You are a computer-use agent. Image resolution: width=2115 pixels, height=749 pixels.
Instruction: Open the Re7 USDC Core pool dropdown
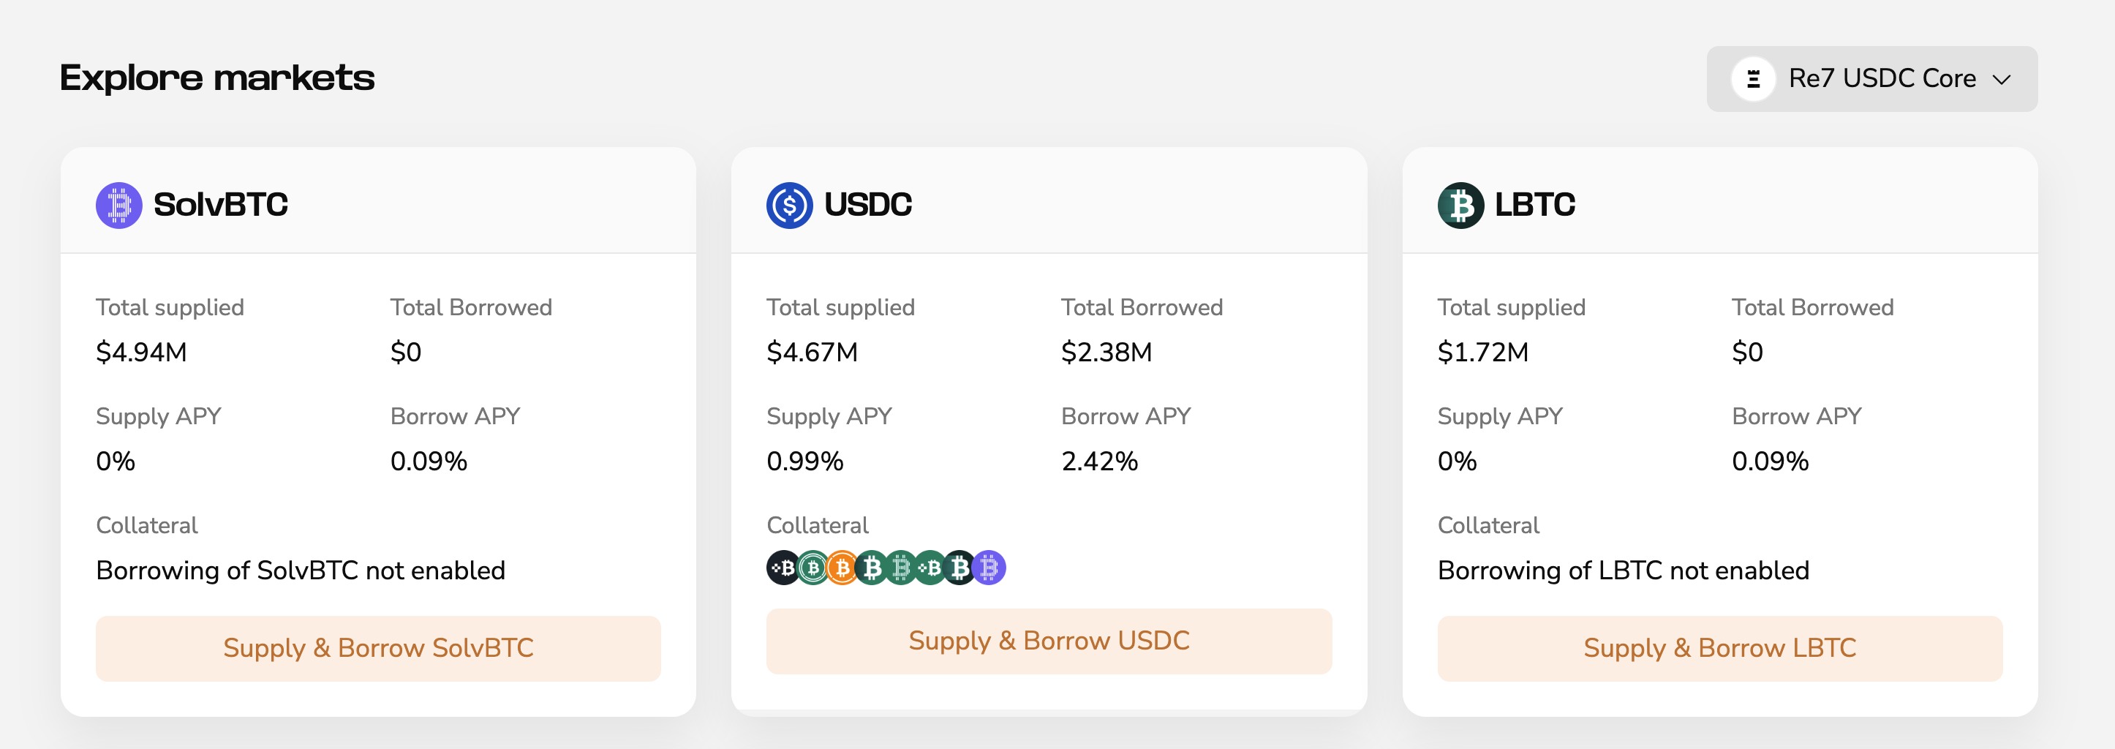point(1881,79)
